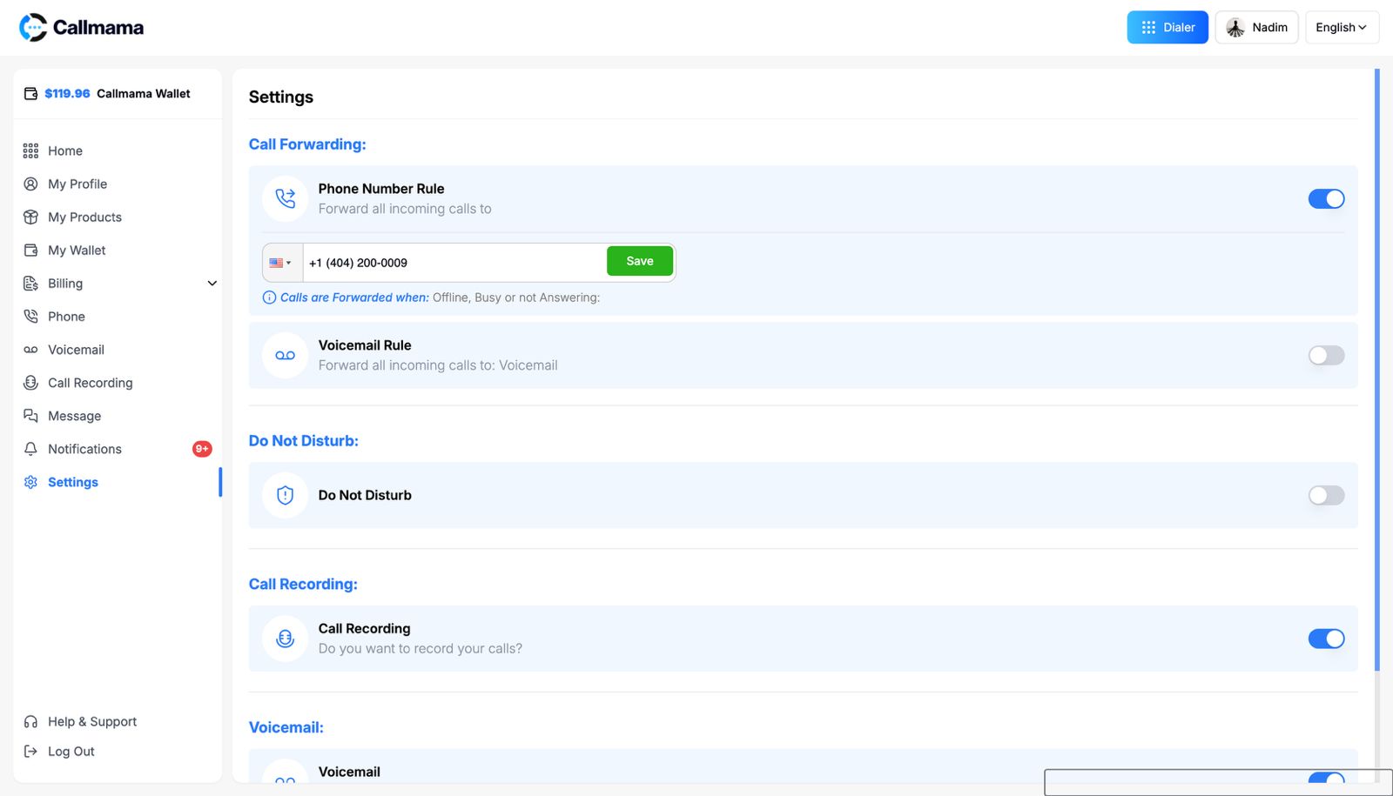
Task: Turn off the Call Recording switch
Action: (x=1326, y=639)
